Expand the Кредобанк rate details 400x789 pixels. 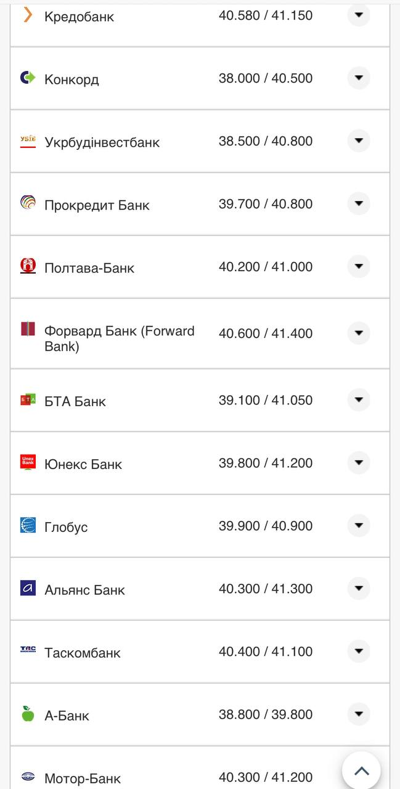tap(359, 15)
